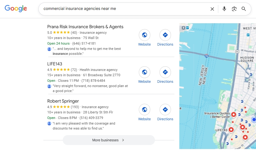
Task: Get directions to LIFE143
Action: [x=165, y=72]
